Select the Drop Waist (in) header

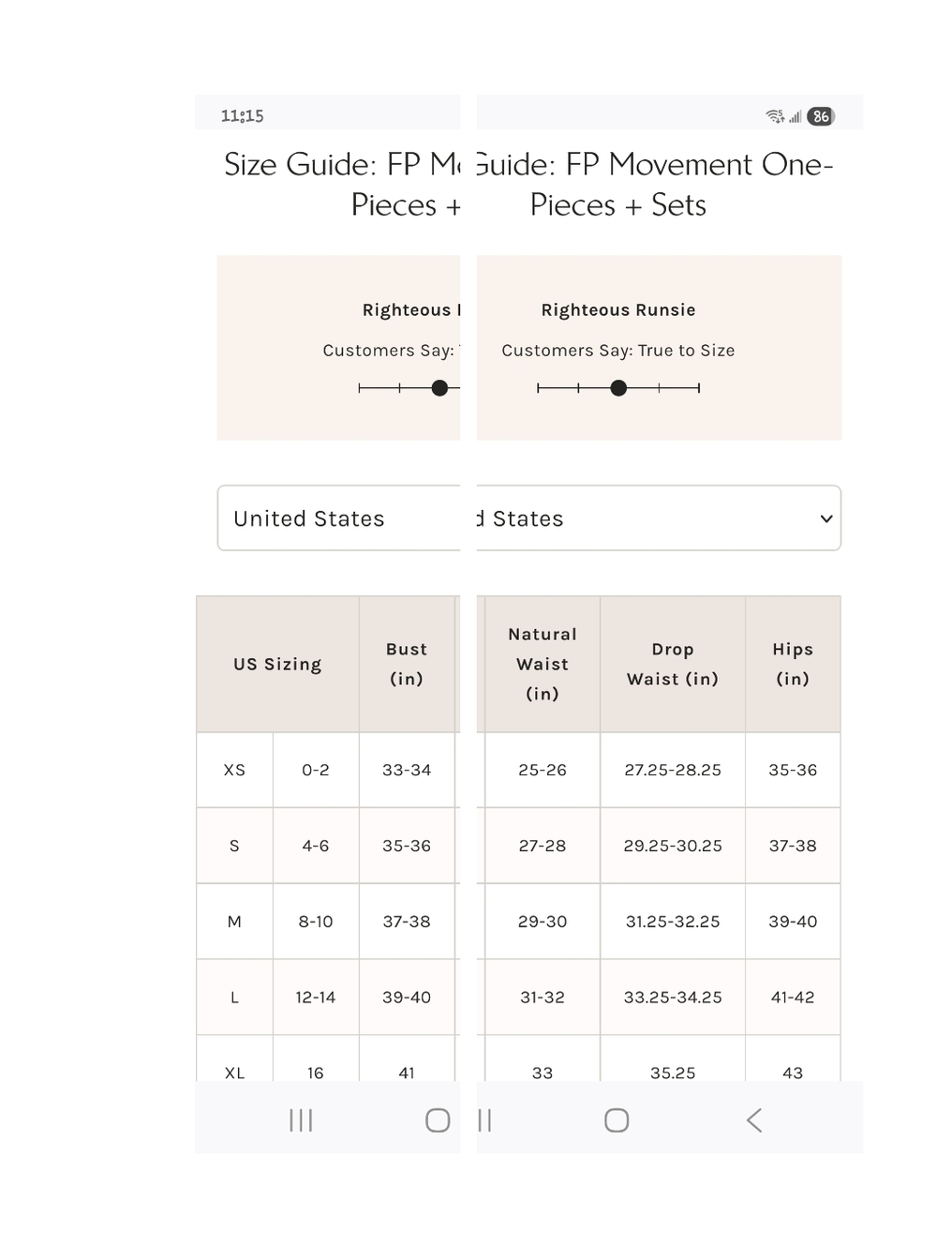click(x=673, y=664)
